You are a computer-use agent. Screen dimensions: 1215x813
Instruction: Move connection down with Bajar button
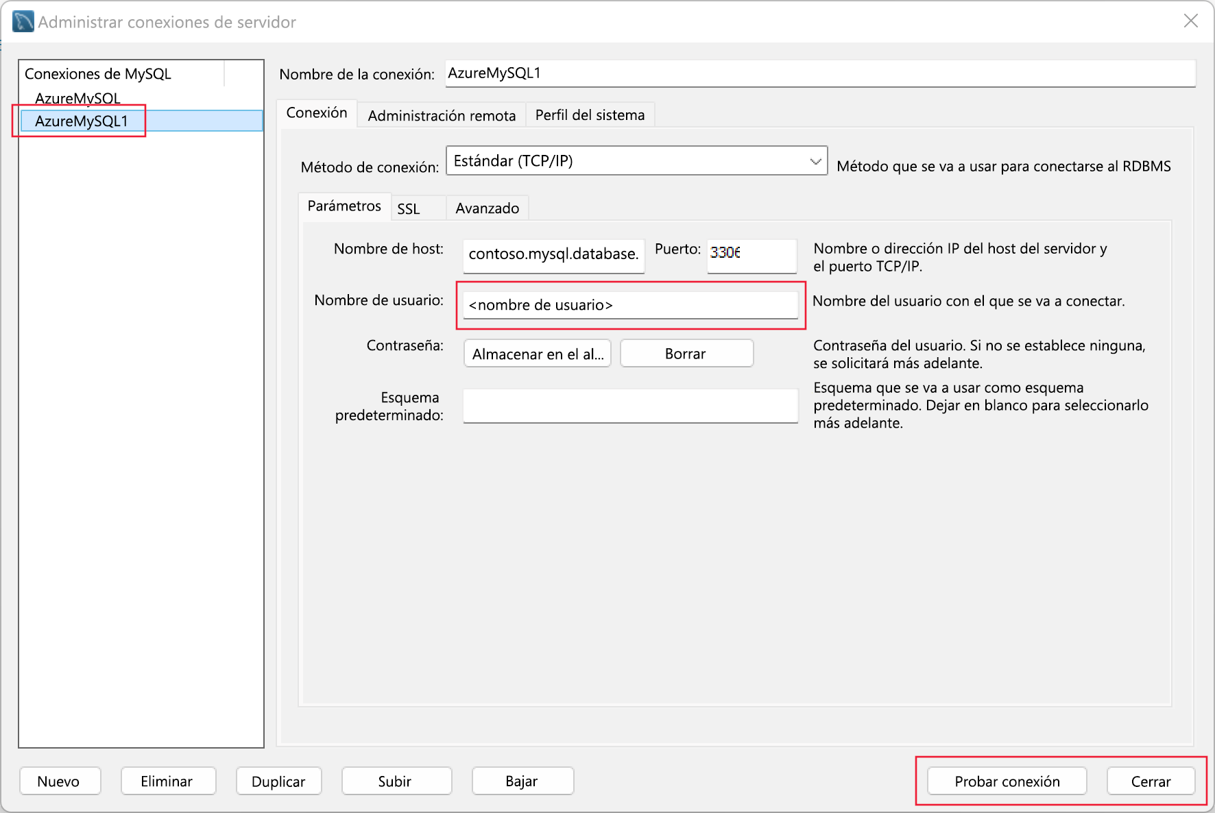(x=522, y=781)
